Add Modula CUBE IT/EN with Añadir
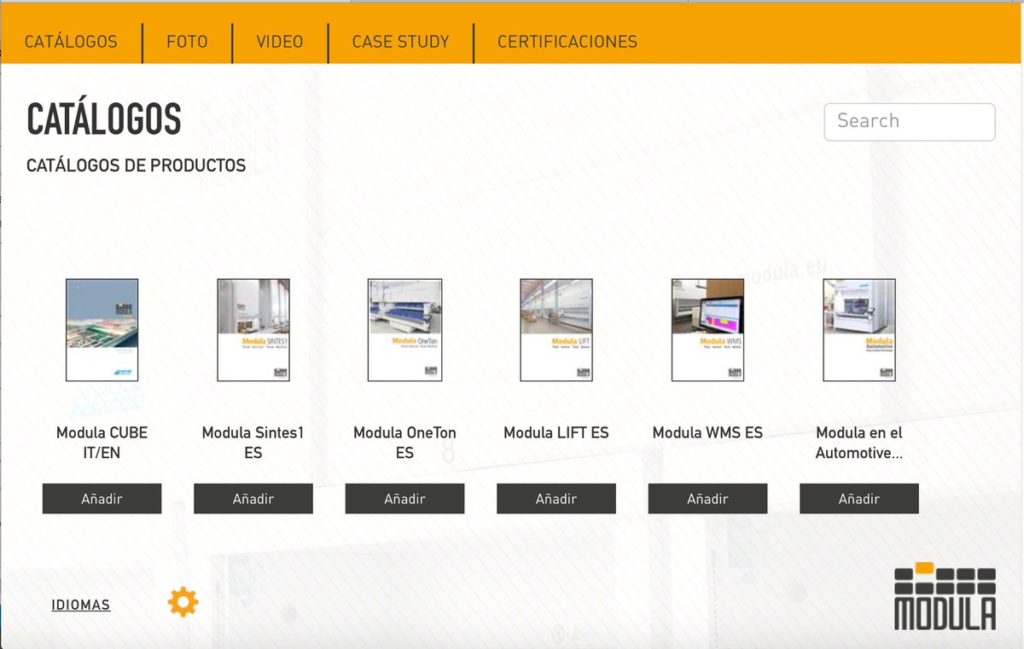Viewport: 1024px width, 649px height. [102, 499]
